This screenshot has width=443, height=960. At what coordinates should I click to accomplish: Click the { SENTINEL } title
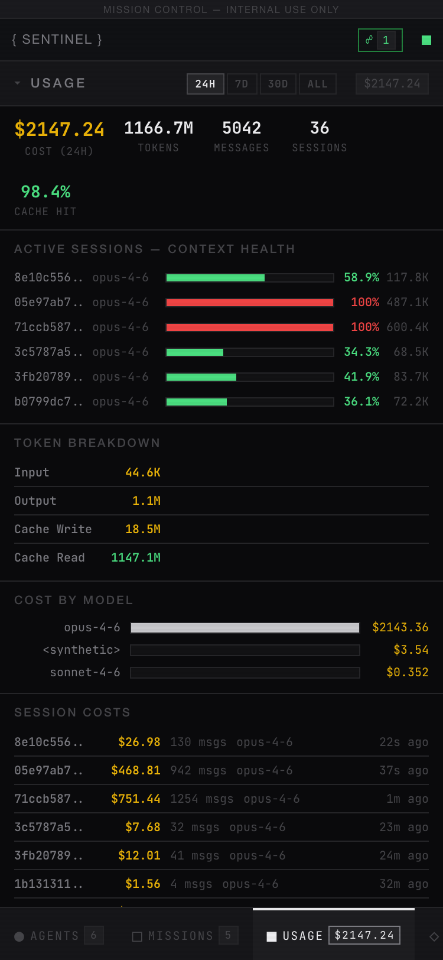point(57,40)
